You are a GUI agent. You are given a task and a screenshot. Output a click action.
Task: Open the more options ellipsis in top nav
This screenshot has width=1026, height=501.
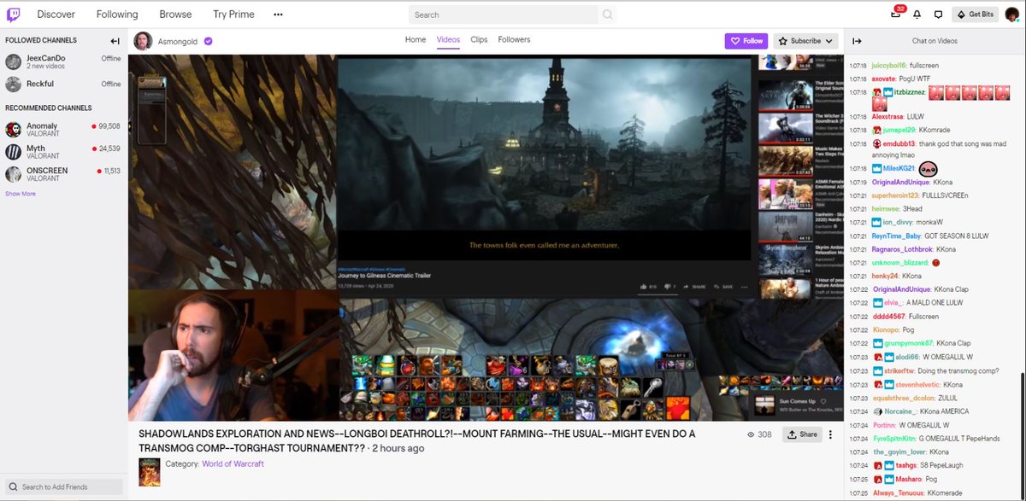coord(278,15)
